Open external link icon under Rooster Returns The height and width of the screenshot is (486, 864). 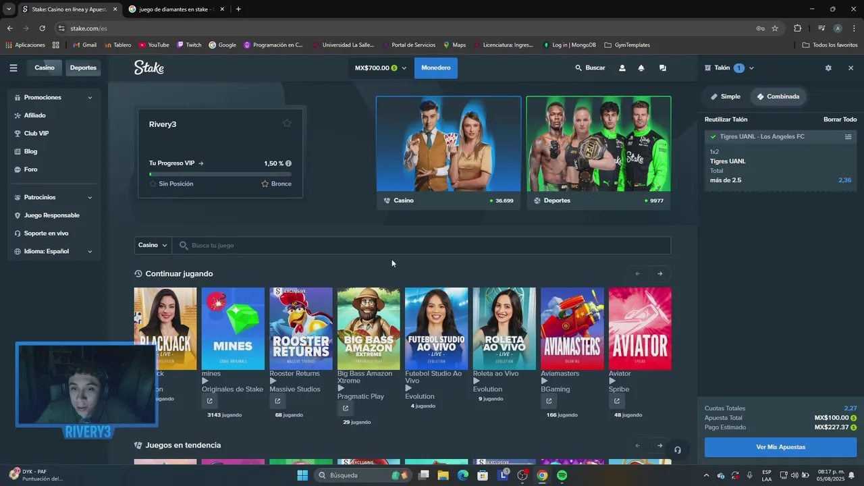(x=277, y=401)
